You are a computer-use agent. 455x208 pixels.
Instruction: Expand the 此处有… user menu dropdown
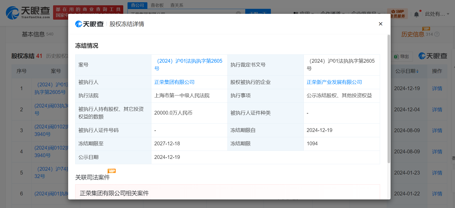(437, 14)
